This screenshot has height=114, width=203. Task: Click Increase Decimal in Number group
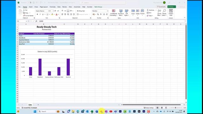coord(104,14)
